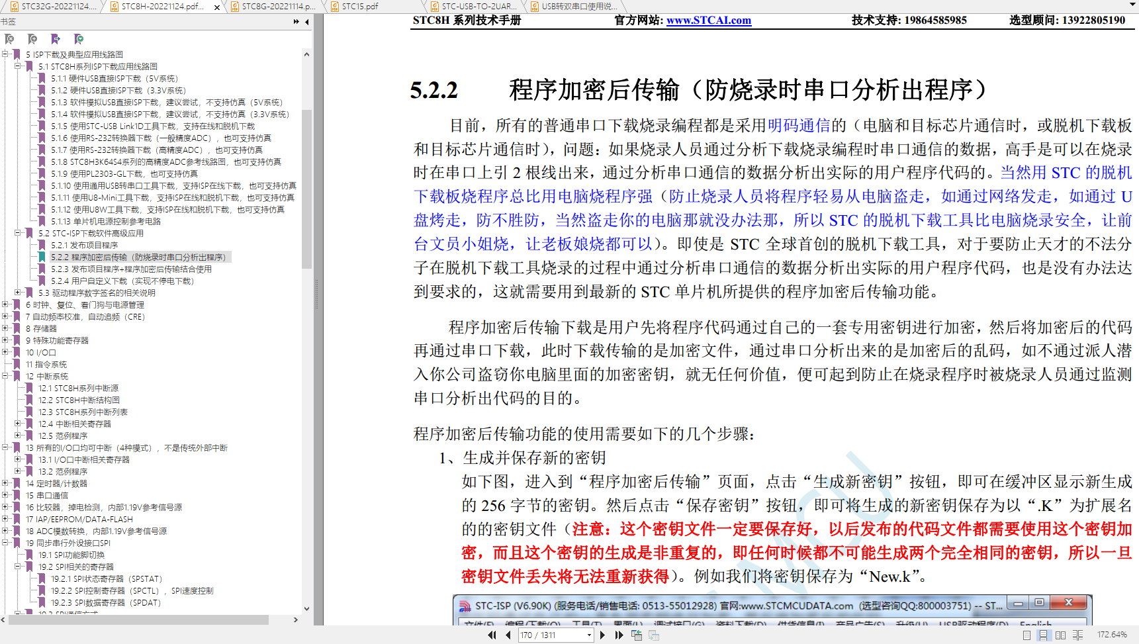Click the bookmarks panel horizontal scrollbar thumb
The height and width of the screenshot is (644, 1139).
138,620
